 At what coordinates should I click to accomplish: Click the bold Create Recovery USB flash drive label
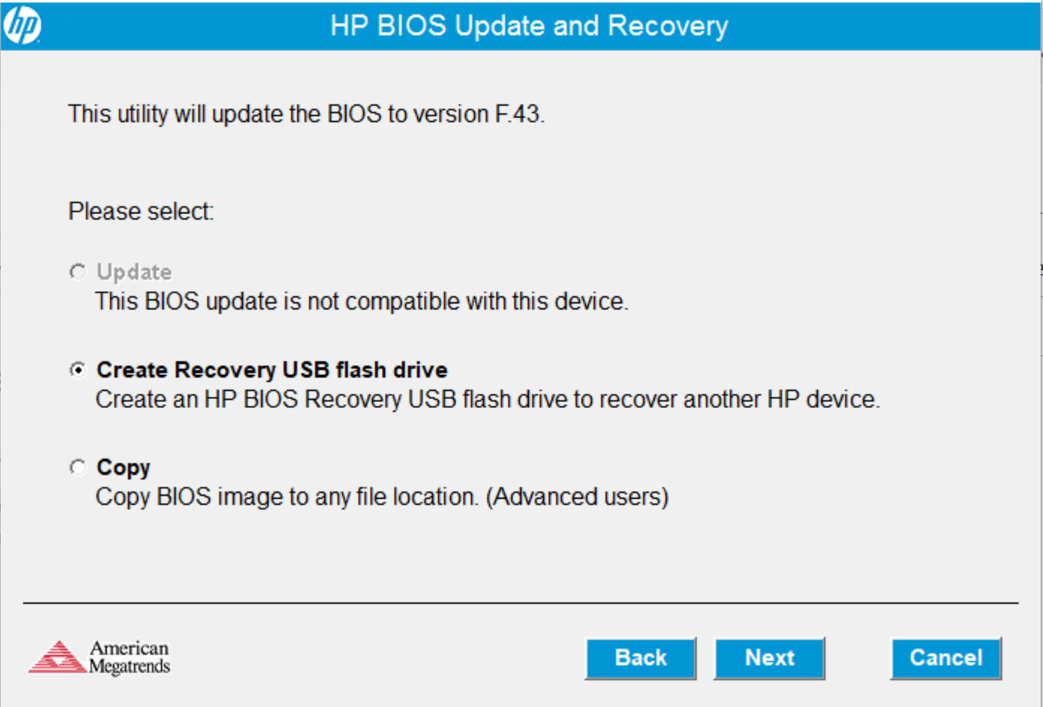pyautogui.click(x=272, y=370)
